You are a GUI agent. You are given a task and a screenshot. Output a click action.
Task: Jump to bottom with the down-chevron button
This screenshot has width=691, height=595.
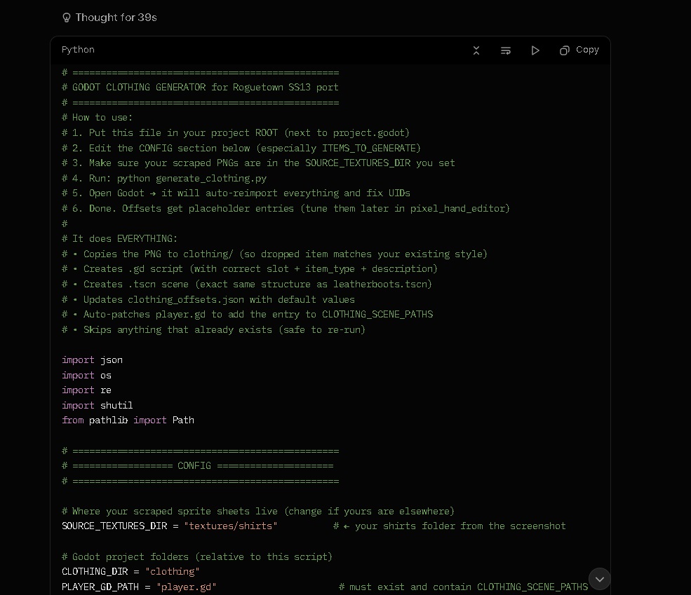point(599,579)
